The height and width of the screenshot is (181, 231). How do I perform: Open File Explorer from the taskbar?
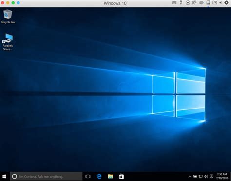click(x=110, y=176)
